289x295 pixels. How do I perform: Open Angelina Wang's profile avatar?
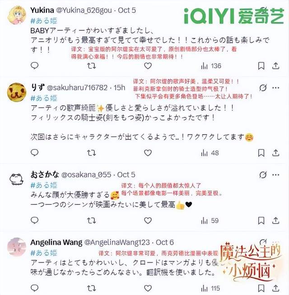[16, 247]
